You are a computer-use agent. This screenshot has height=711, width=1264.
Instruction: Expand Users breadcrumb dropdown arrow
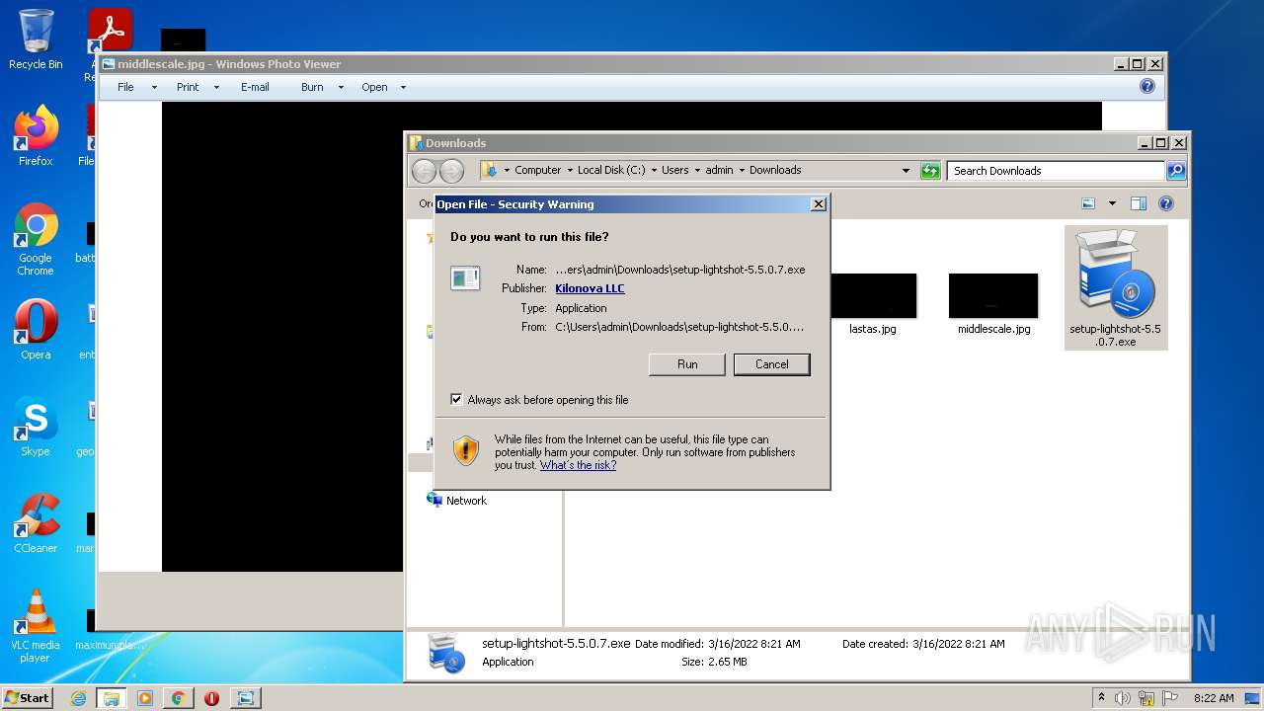pos(697,170)
